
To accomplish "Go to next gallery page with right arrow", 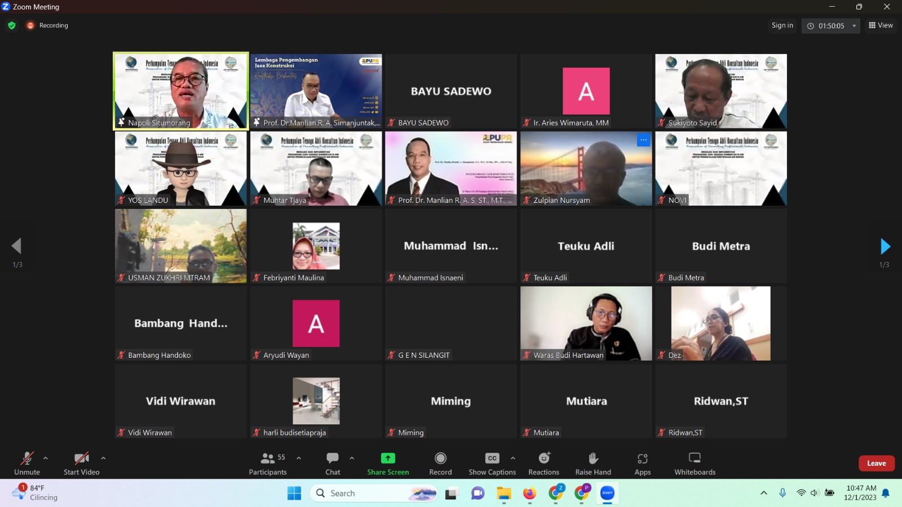I will pyautogui.click(x=885, y=246).
